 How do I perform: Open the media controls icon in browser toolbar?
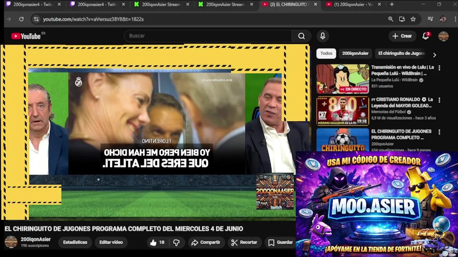(430, 19)
